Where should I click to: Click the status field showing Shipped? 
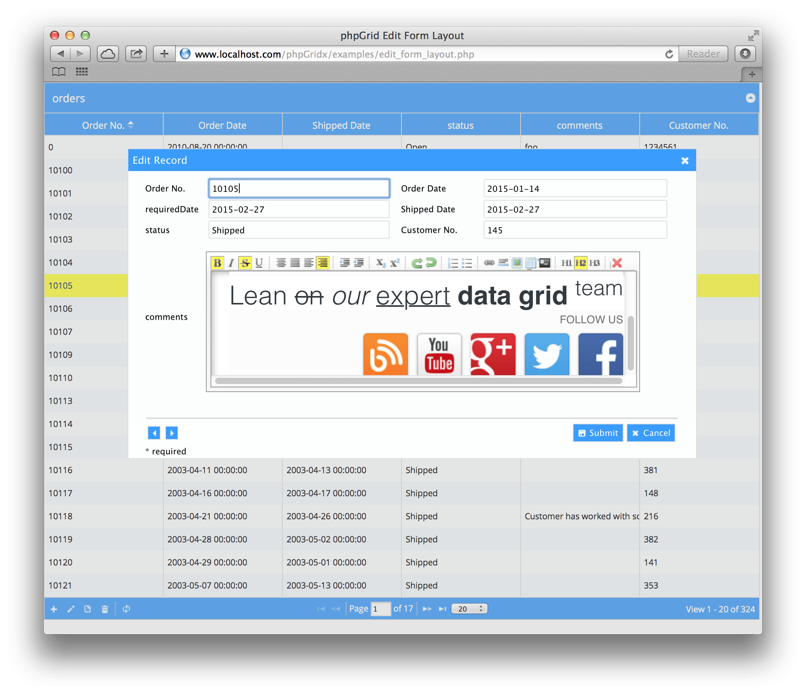pos(299,230)
